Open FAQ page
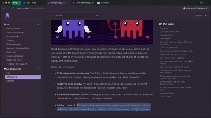Image resolution: width=211 pixels, height=118 pixels. [x=8, y=73]
